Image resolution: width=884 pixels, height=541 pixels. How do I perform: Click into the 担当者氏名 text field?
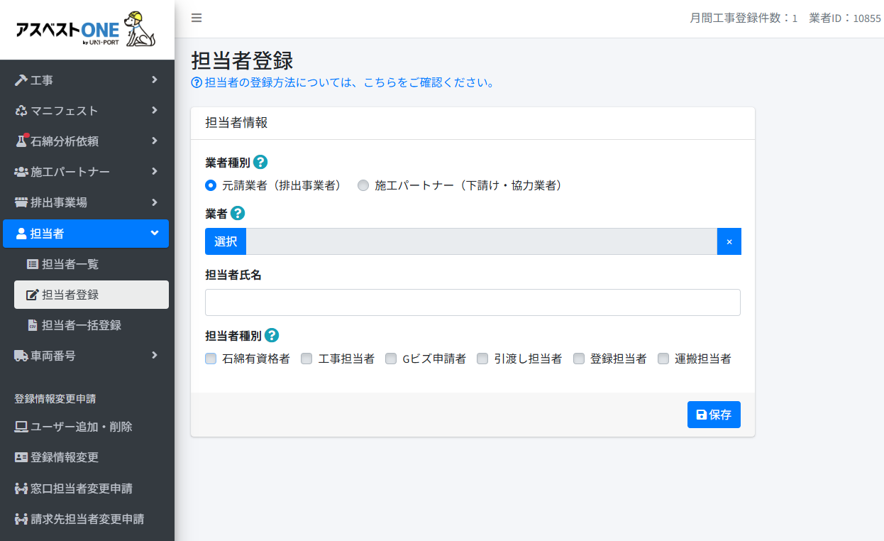[x=473, y=302]
